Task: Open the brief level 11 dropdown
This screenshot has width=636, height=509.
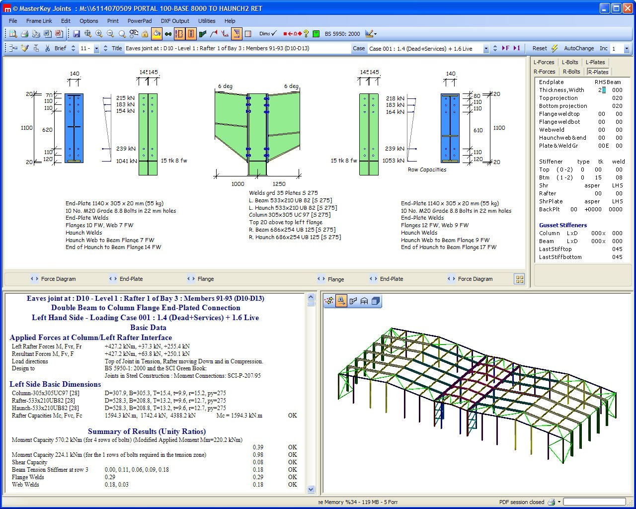Action: (96, 49)
